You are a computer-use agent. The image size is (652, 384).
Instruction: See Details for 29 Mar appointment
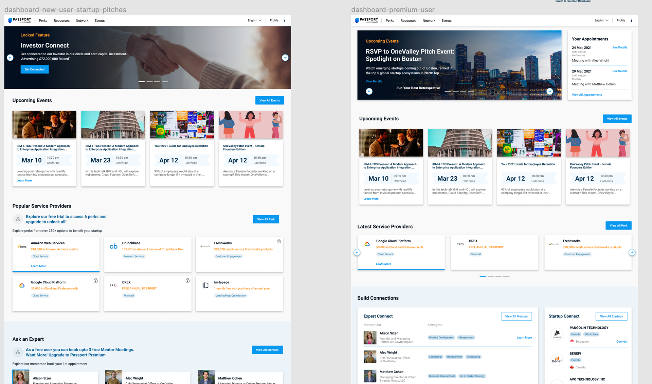click(x=620, y=71)
